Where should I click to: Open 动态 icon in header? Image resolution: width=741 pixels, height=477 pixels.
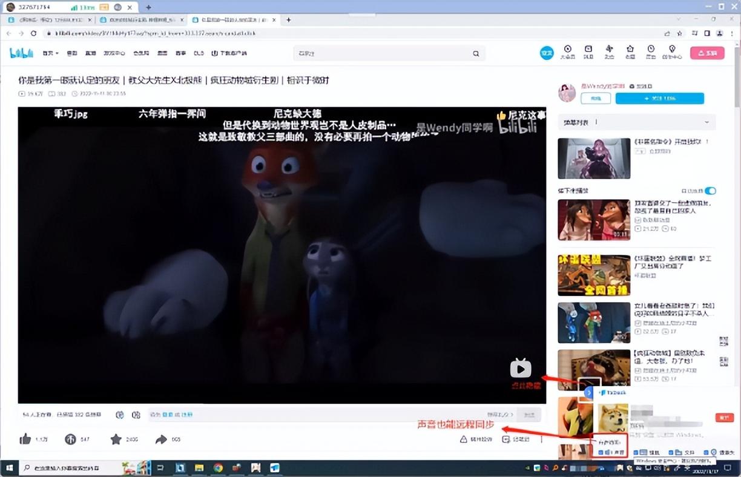[x=609, y=52]
